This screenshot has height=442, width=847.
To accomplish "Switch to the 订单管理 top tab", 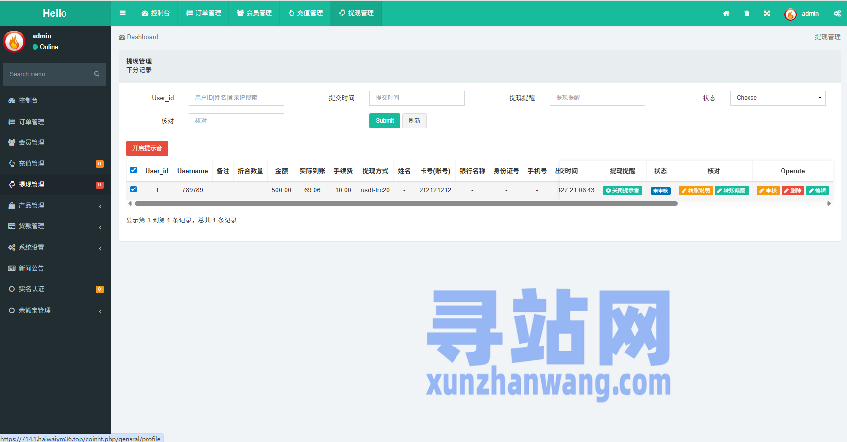I will [203, 13].
